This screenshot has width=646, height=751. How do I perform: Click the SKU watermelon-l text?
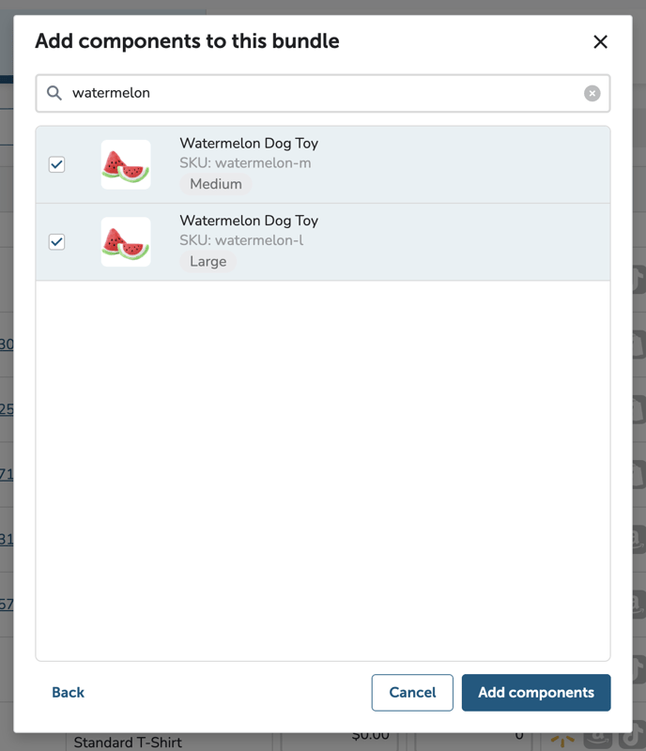241,240
